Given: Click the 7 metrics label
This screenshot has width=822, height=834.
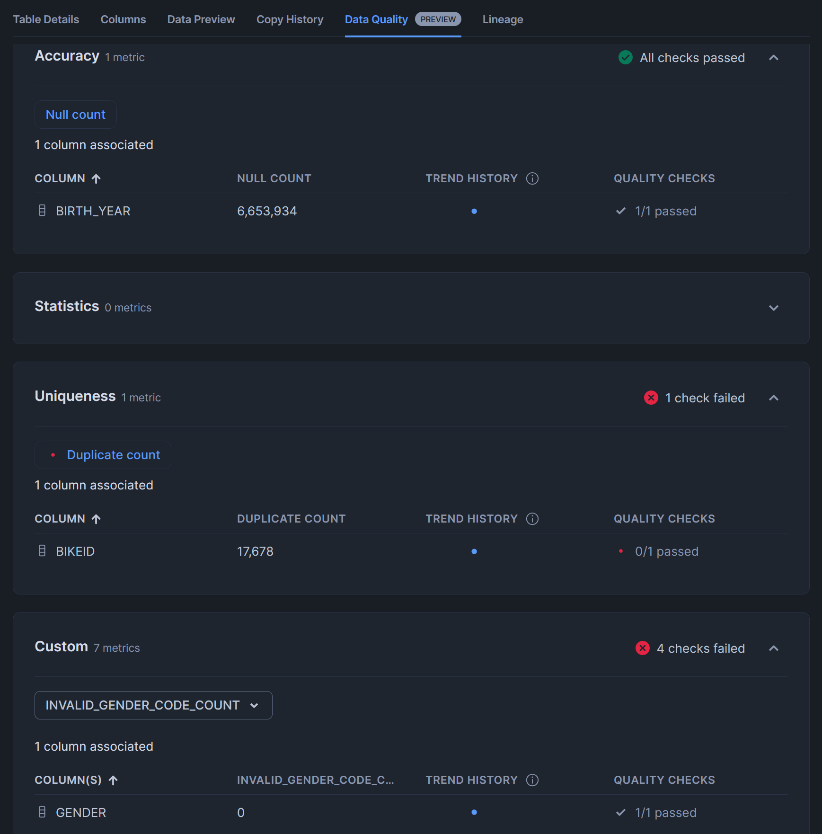Looking at the screenshot, I should (117, 648).
